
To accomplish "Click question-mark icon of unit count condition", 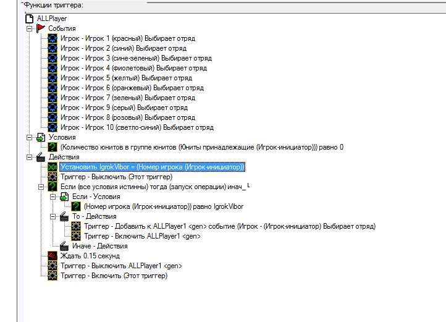I will [53, 147].
